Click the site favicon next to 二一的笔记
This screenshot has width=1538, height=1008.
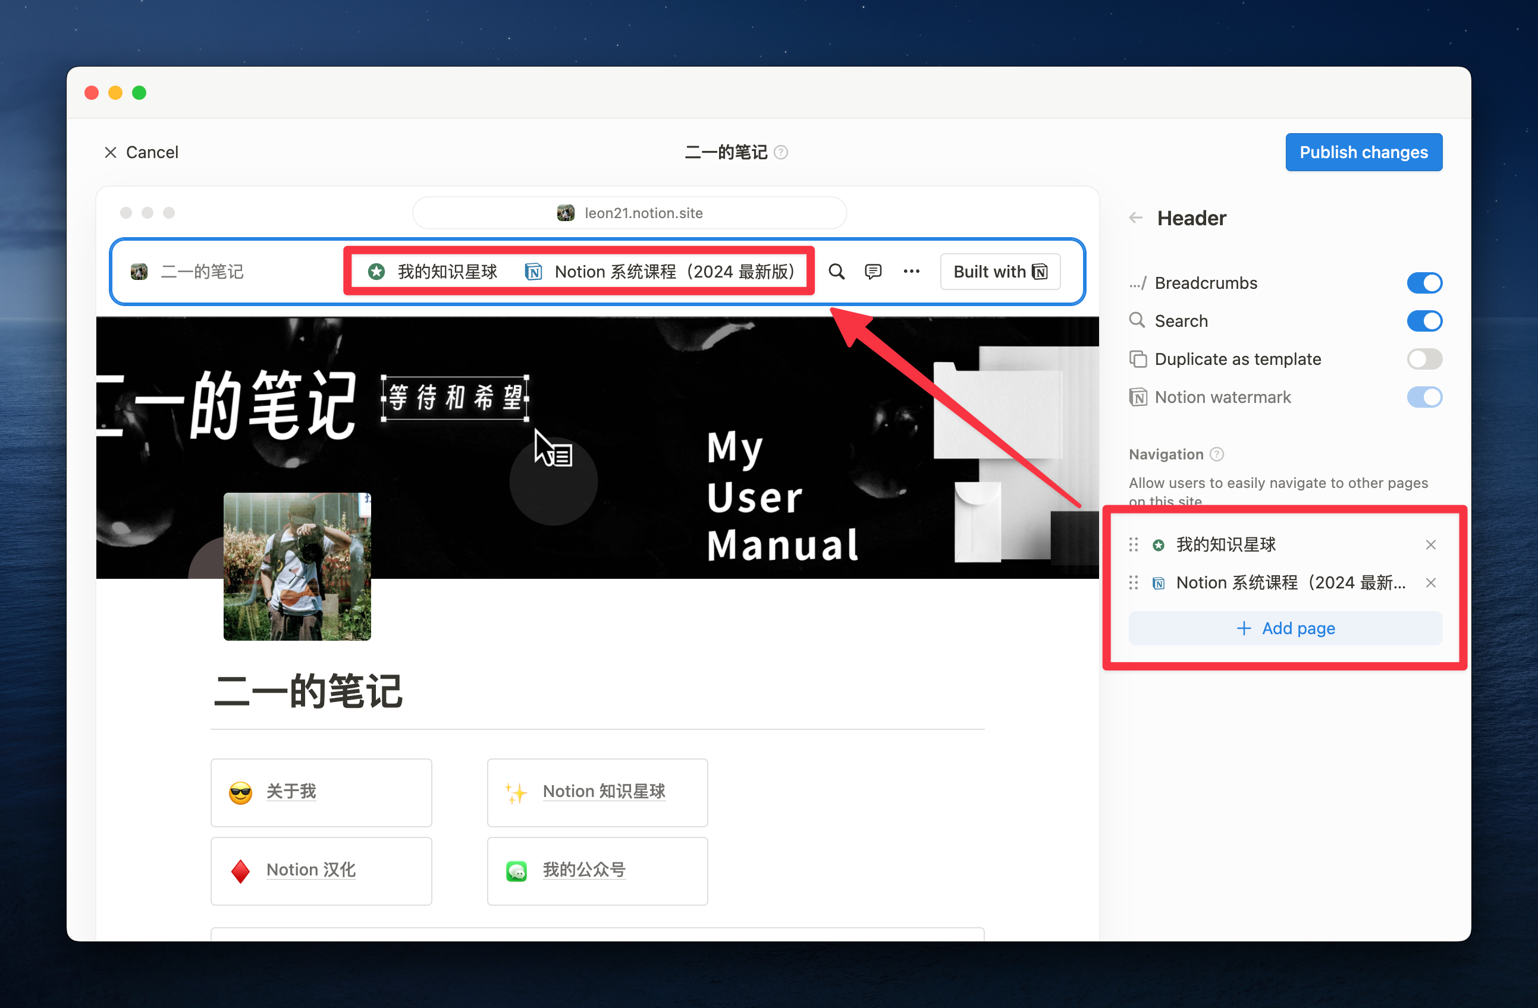pyautogui.click(x=139, y=271)
